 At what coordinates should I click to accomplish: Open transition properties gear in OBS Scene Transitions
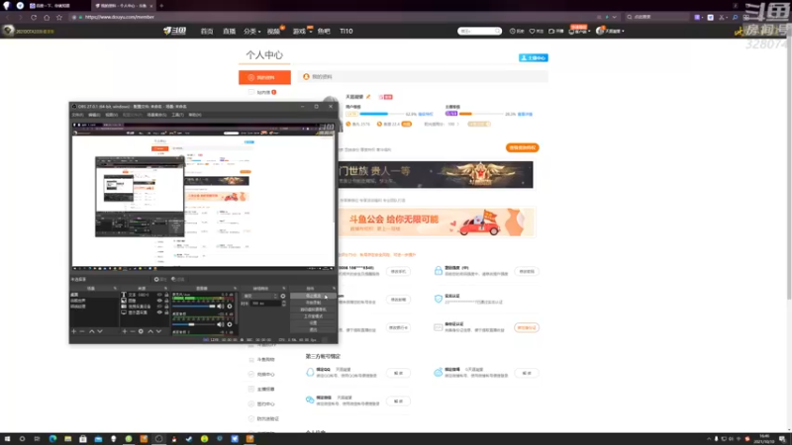283,296
